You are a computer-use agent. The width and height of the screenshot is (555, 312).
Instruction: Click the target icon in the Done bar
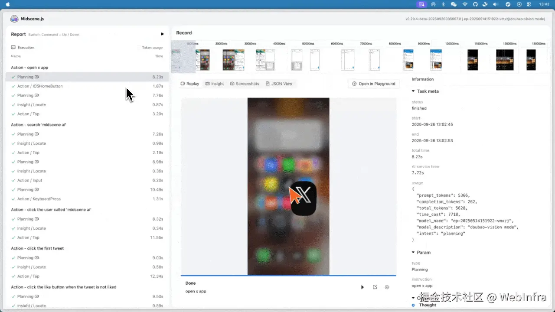387,287
